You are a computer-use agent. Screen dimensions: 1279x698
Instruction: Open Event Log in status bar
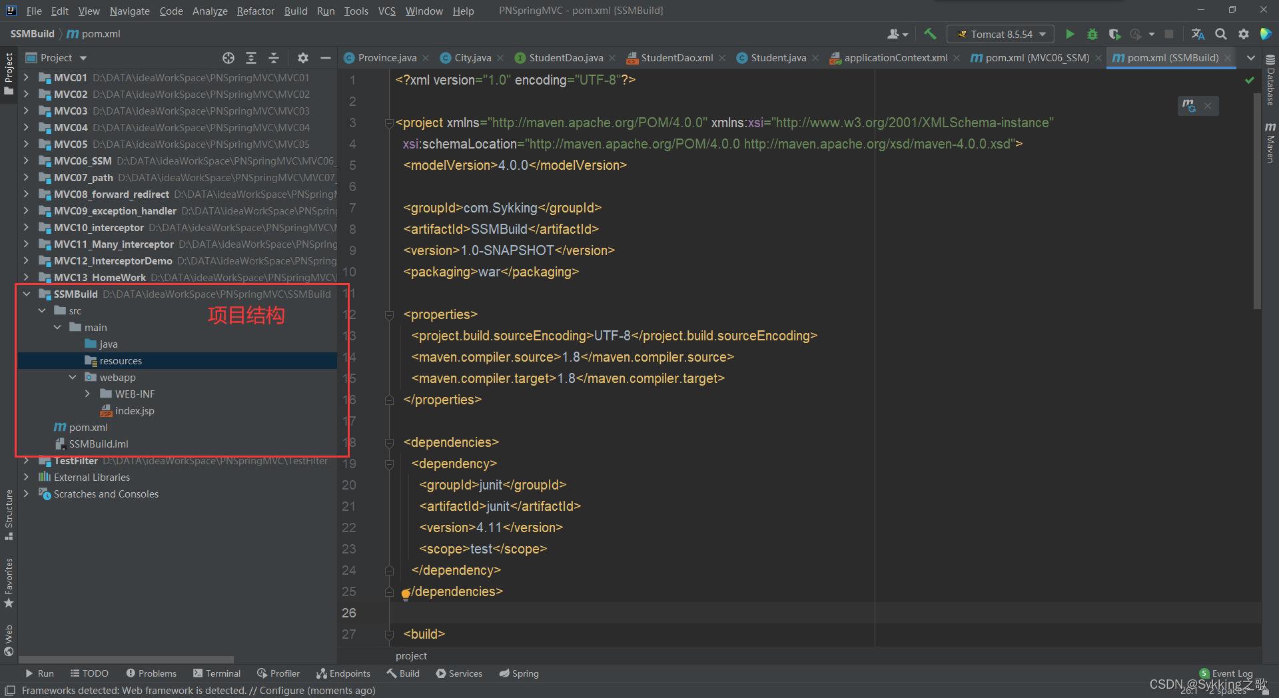point(1226,673)
